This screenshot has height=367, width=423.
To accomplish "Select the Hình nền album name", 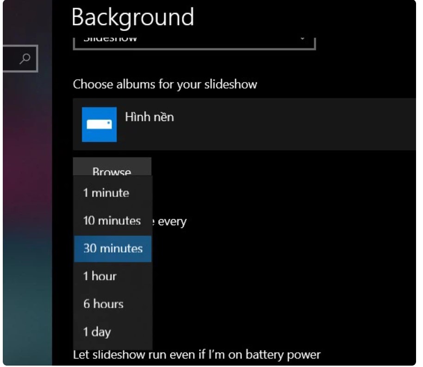I will [149, 117].
